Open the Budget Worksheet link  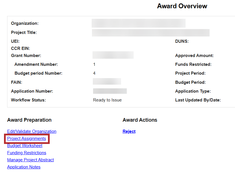click(25, 146)
